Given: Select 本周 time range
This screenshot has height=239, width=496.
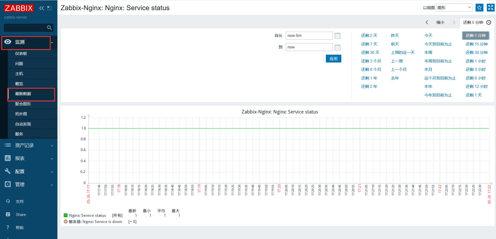Looking at the screenshot, I should coord(428,53).
